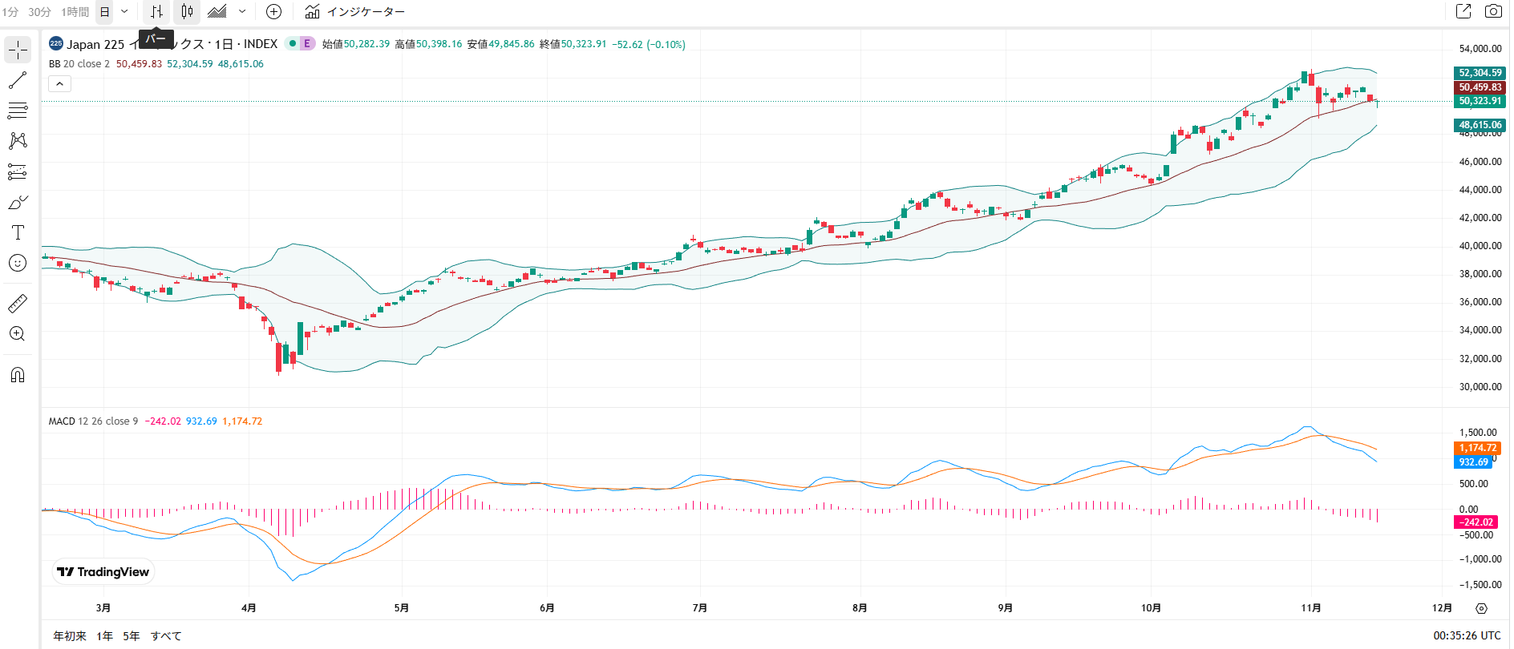Expand the timeframe interval dropdown arrow
Screen dimensions: 1514x649
124,11
